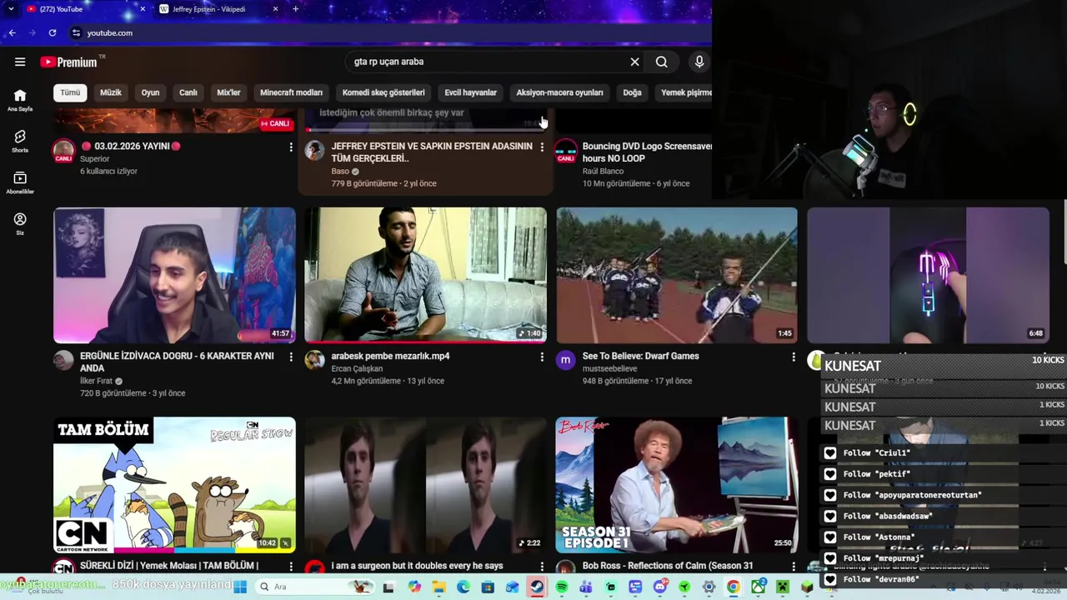Viewport: 1067px width, 600px height.
Task: Select the Aksiyon-macera oyunları chip
Action: tap(559, 92)
